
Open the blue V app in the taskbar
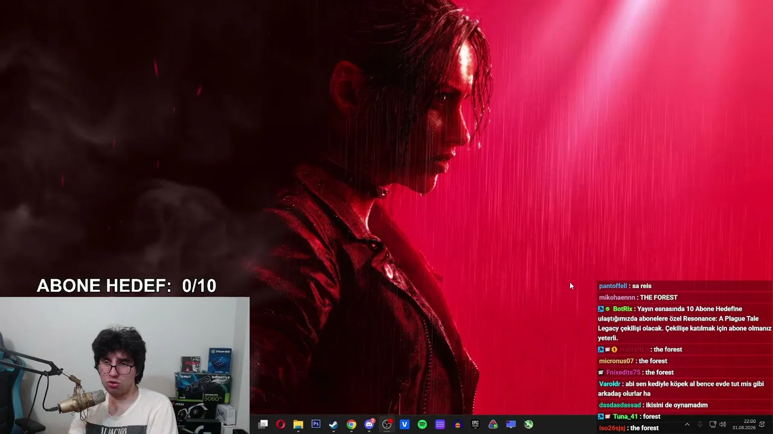click(x=405, y=424)
